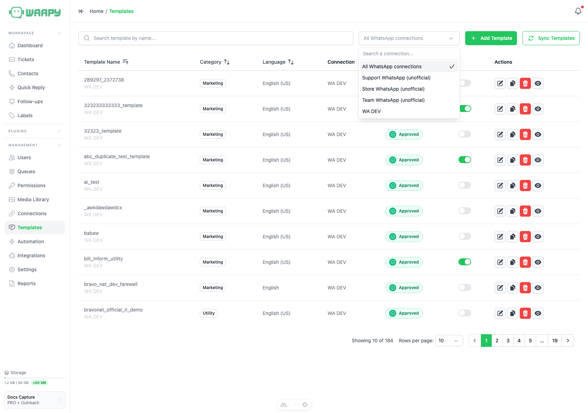Choose Team WhatsApp (unofficial) option

409,100
